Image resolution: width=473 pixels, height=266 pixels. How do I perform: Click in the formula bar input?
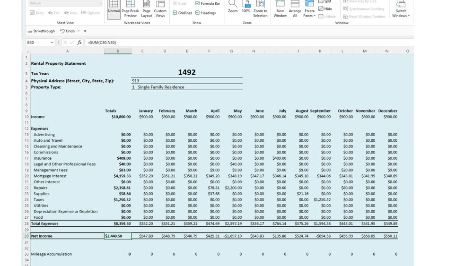pyautogui.click(x=249, y=43)
